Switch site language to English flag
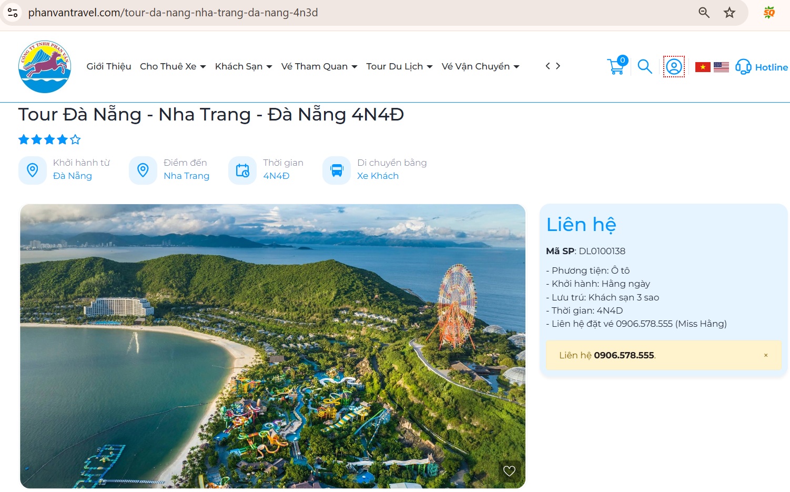Screen dimensions: 790x492 click(x=721, y=67)
